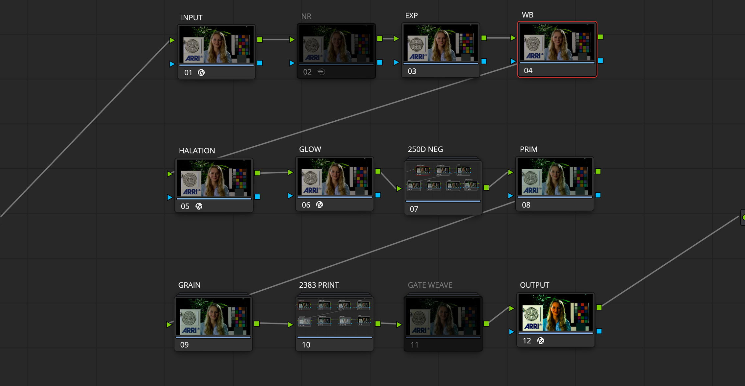The width and height of the screenshot is (745, 386).
Task: Select the disabled GATE WEAVE node
Action: click(443, 317)
